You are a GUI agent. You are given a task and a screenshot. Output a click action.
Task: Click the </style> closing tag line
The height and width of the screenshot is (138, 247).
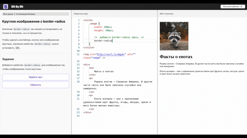point(89,48)
